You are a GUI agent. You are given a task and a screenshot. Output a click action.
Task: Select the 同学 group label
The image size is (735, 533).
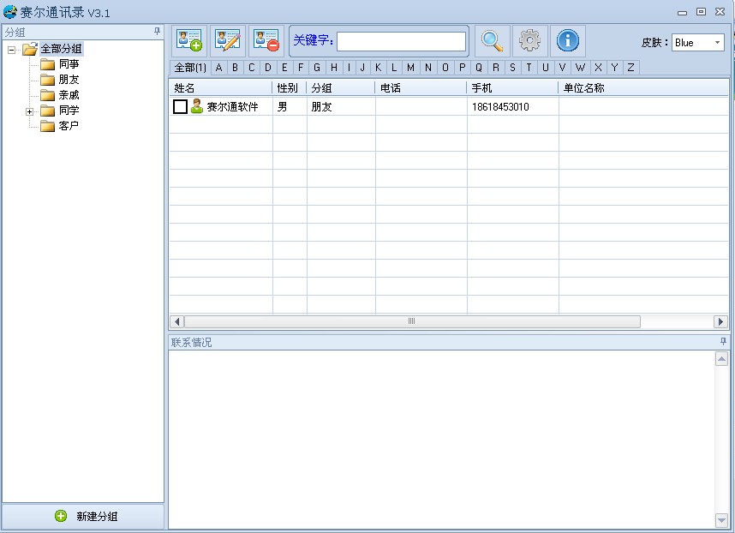69,111
